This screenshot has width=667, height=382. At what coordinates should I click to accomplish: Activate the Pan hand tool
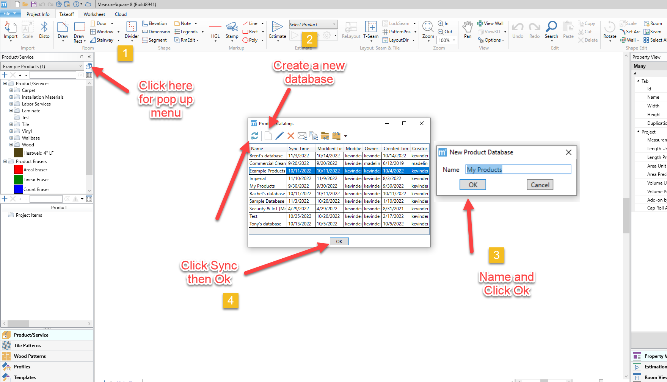(x=468, y=30)
